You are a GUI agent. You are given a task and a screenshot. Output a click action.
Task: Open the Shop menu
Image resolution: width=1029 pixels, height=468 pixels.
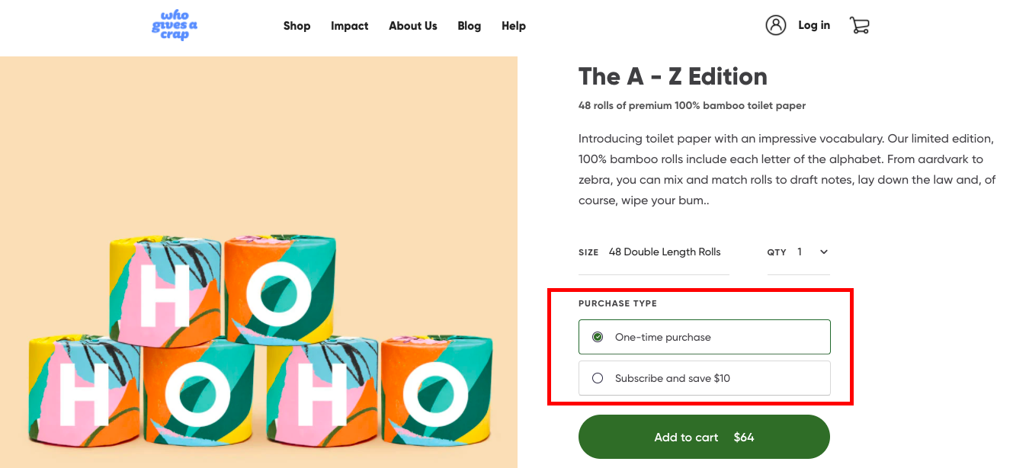(297, 26)
